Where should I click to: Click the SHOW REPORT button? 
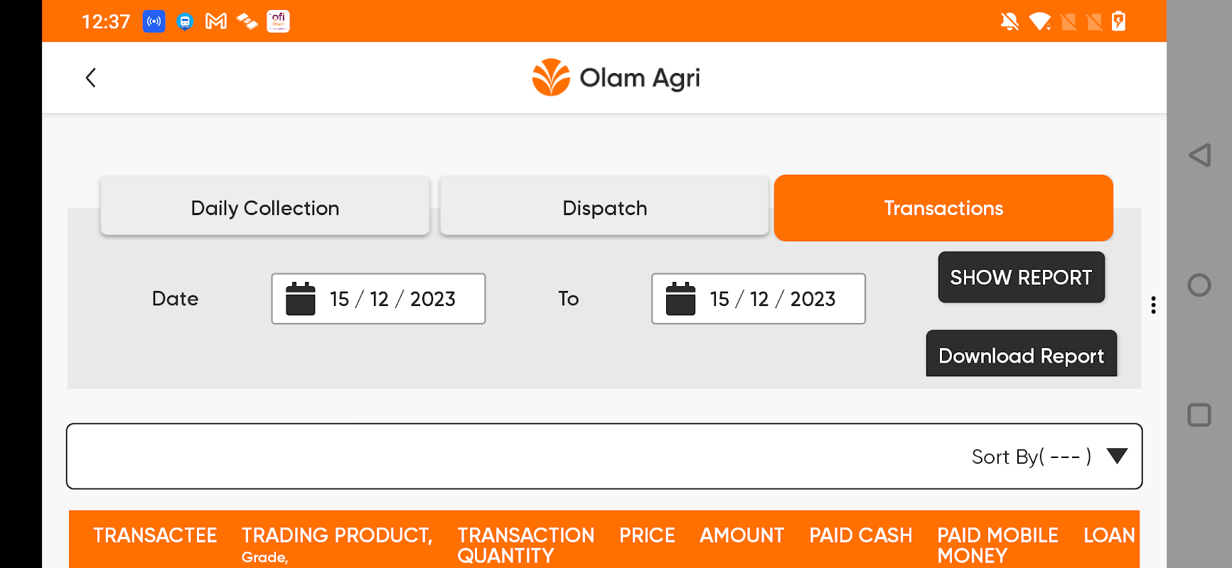click(1021, 277)
